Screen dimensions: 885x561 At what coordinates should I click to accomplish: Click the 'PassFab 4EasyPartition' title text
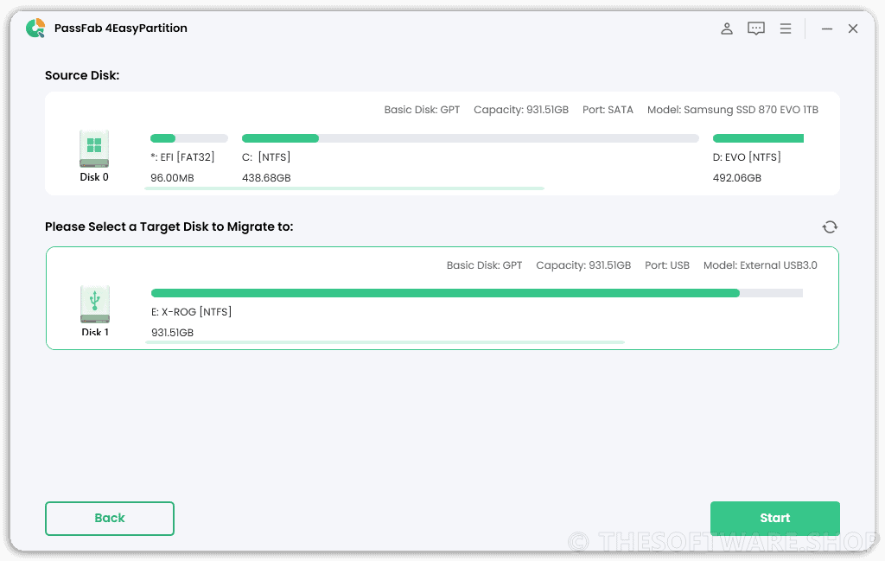[121, 29]
